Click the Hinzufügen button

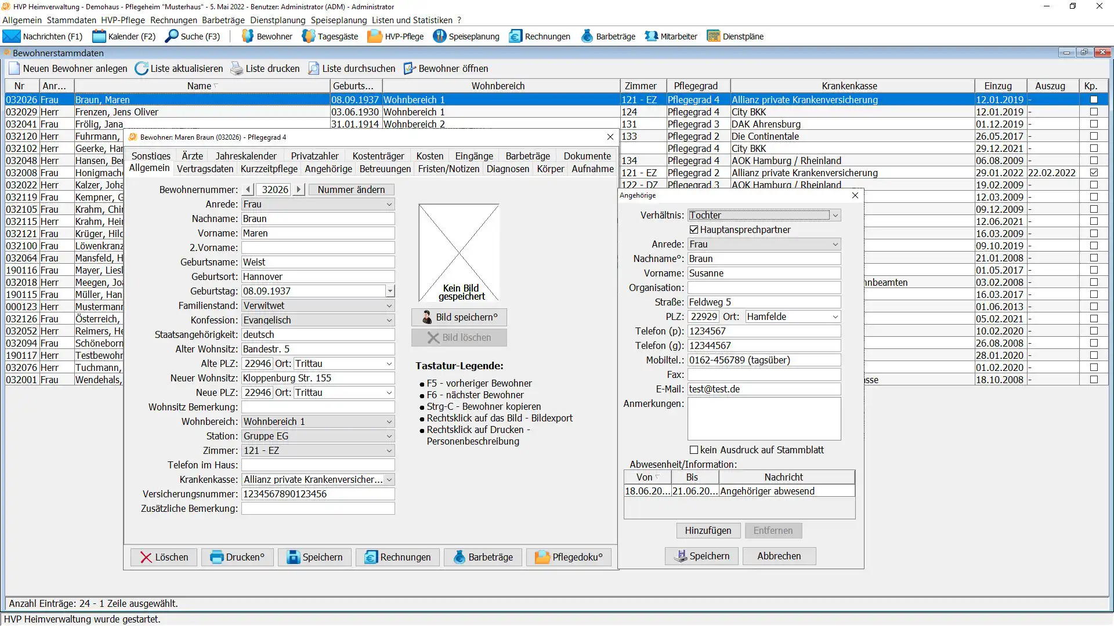pyautogui.click(x=708, y=531)
